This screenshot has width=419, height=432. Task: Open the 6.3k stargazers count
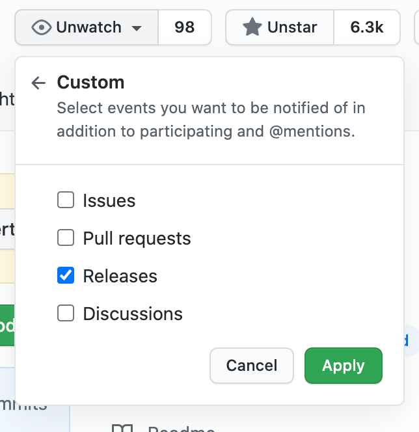tap(367, 27)
